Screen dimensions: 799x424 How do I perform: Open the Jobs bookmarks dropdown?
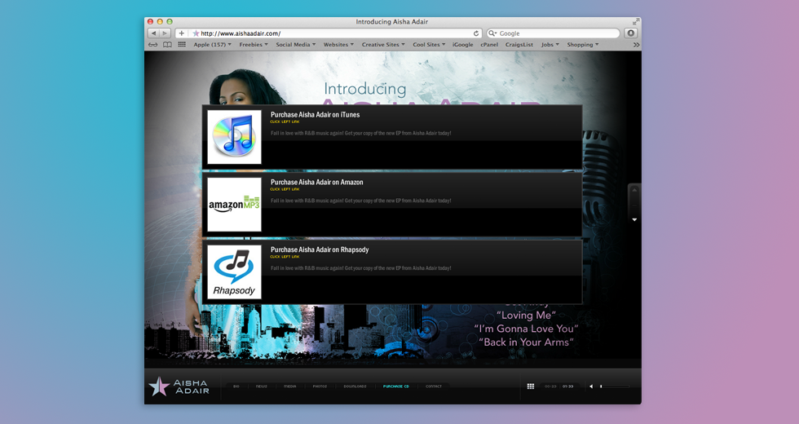[550, 45]
